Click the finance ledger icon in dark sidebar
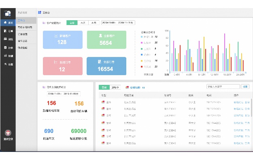 tap(5, 48)
